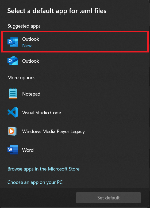The image size is (150, 208).
Task: Select the Notepad text label
Action: (x=31, y=94)
